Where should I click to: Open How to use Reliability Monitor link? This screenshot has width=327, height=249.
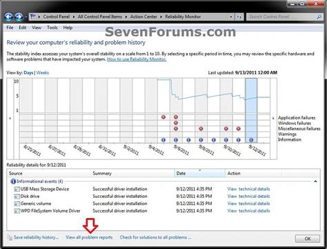tap(137, 59)
